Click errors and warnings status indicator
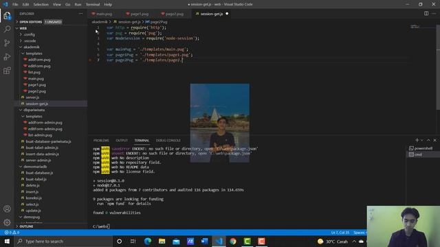This screenshot has height=247, width=440. (x=12, y=233)
